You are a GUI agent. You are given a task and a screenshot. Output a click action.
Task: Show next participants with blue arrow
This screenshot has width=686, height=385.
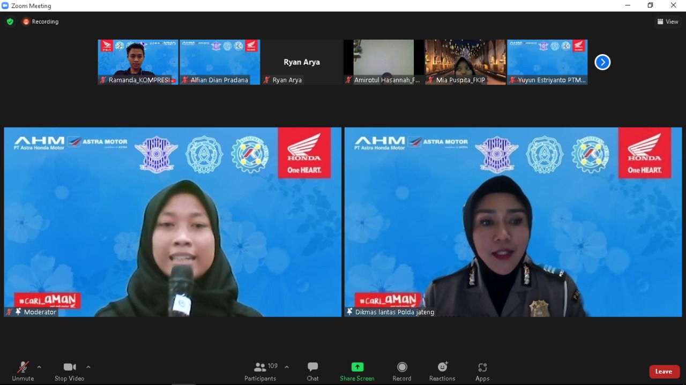tap(602, 62)
